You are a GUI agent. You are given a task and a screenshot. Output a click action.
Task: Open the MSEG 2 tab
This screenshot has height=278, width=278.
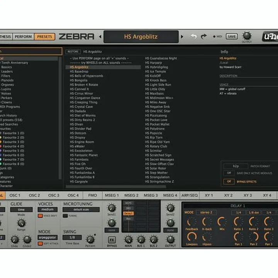[x=131, y=195]
